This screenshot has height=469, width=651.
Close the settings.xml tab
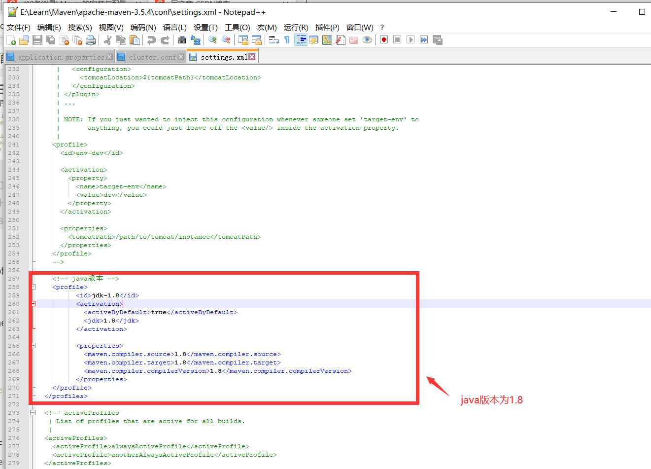tap(252, 57)
